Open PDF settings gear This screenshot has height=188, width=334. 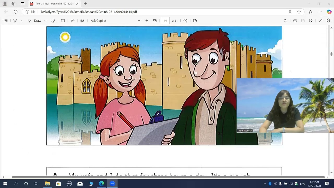(328, 21)
